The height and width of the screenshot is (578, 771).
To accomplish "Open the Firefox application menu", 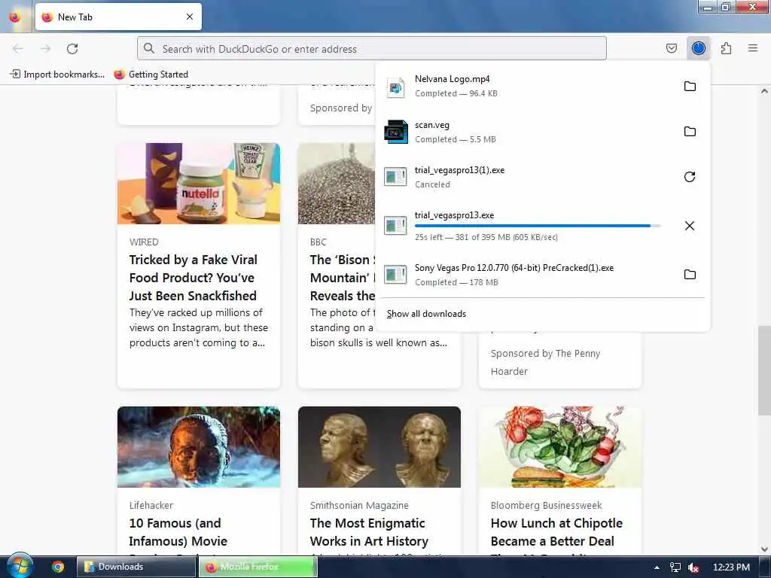I will 752,48.
